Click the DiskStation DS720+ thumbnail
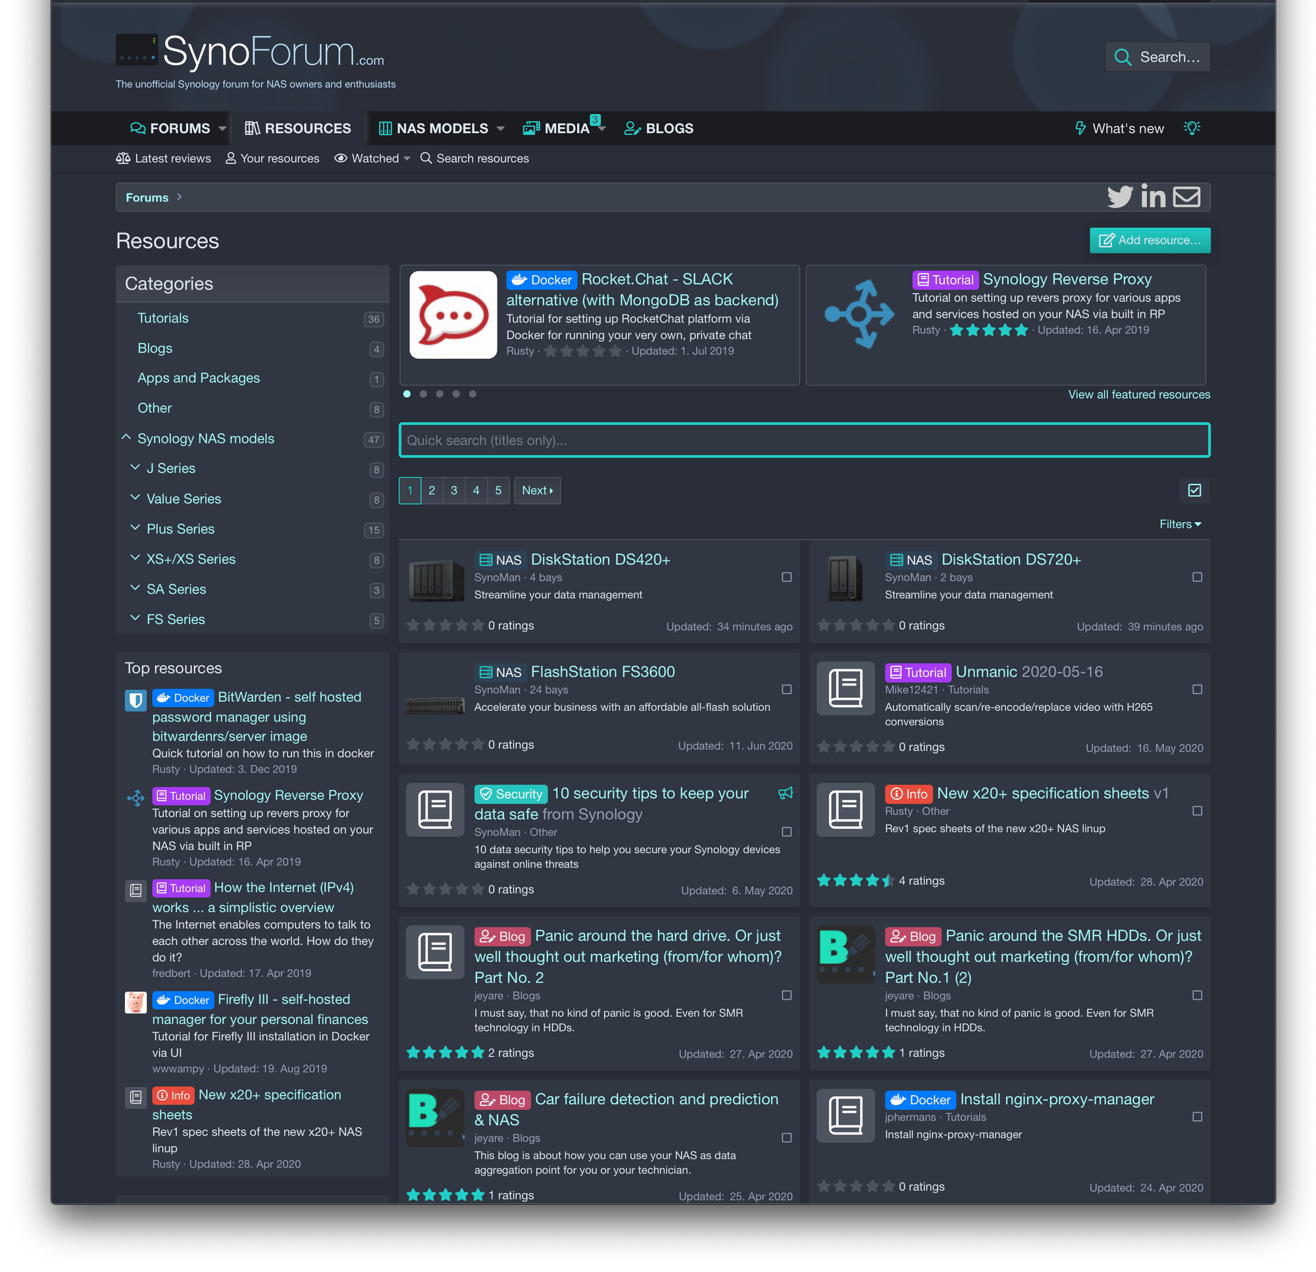The width and height of the screenshot is (1316, 1272). (x=846, y=578)
